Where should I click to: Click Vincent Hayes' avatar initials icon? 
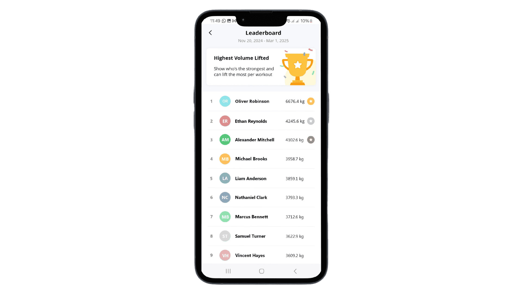tap(225, 256)
